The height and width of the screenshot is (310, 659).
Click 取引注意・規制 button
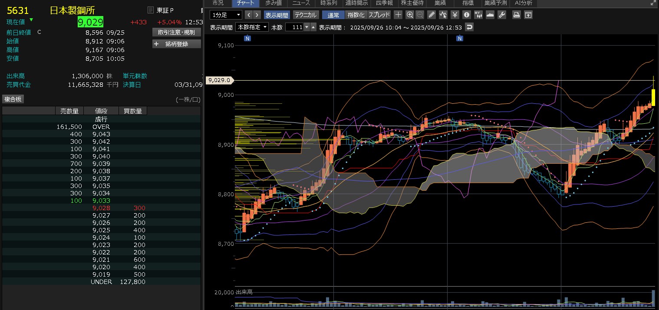(x=177, y=32)
